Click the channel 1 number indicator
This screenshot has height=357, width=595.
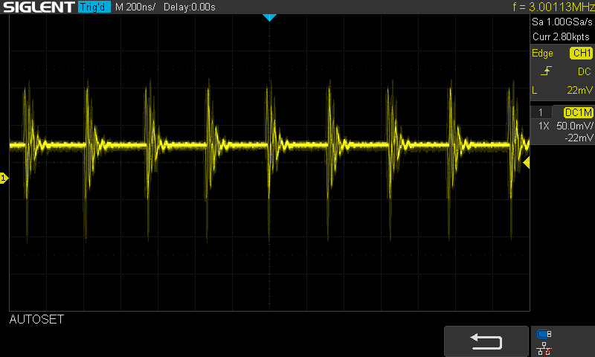[541, 112]
